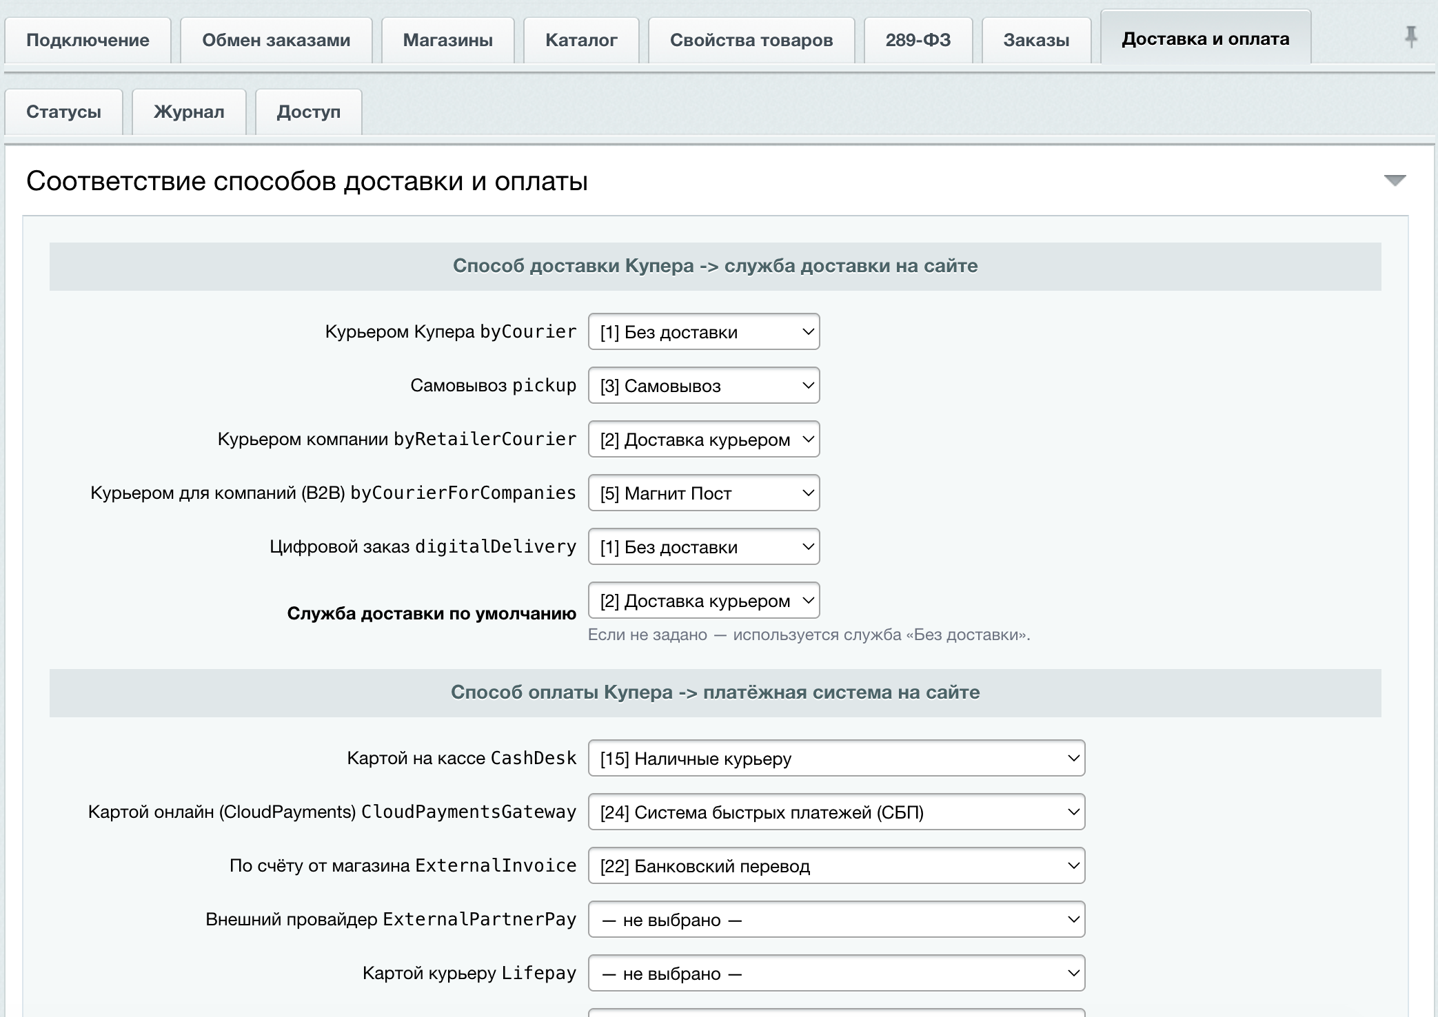Open the byRetailerCourier delivery dropdown
The image size is (1438, 1017).
pos(704,439)
